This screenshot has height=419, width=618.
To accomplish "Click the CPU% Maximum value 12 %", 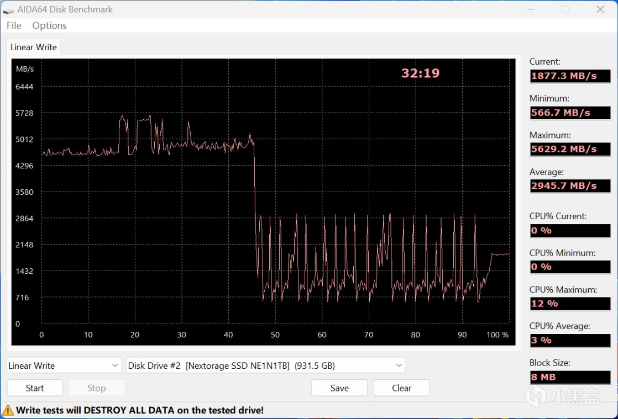I will point(570,304).
